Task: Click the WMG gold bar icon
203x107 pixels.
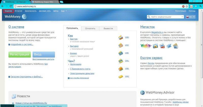Action: click(121, 77)
